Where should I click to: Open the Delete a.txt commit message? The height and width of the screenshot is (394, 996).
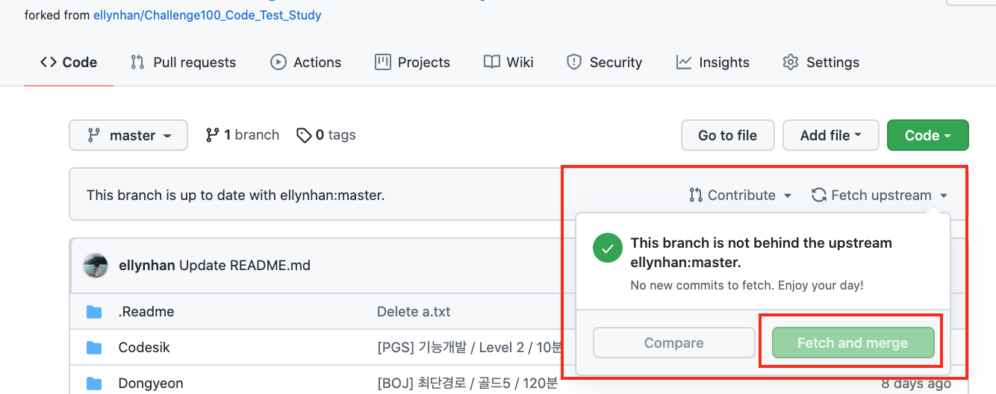pos(414,311)
